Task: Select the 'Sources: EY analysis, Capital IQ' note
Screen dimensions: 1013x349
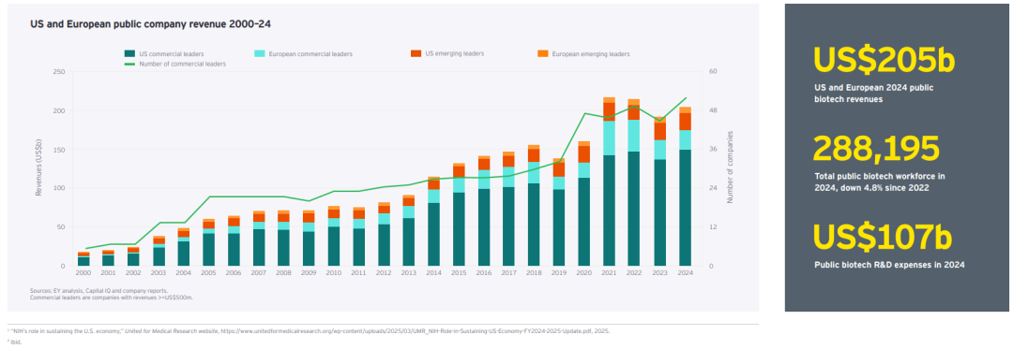Action: pos(98,291)
